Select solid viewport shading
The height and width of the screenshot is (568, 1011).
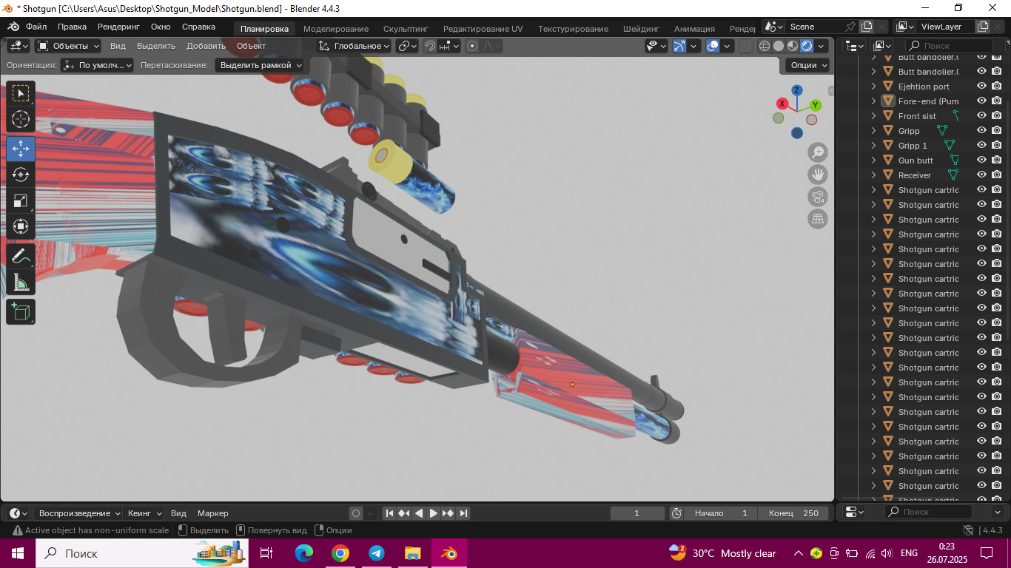(779, 46)
